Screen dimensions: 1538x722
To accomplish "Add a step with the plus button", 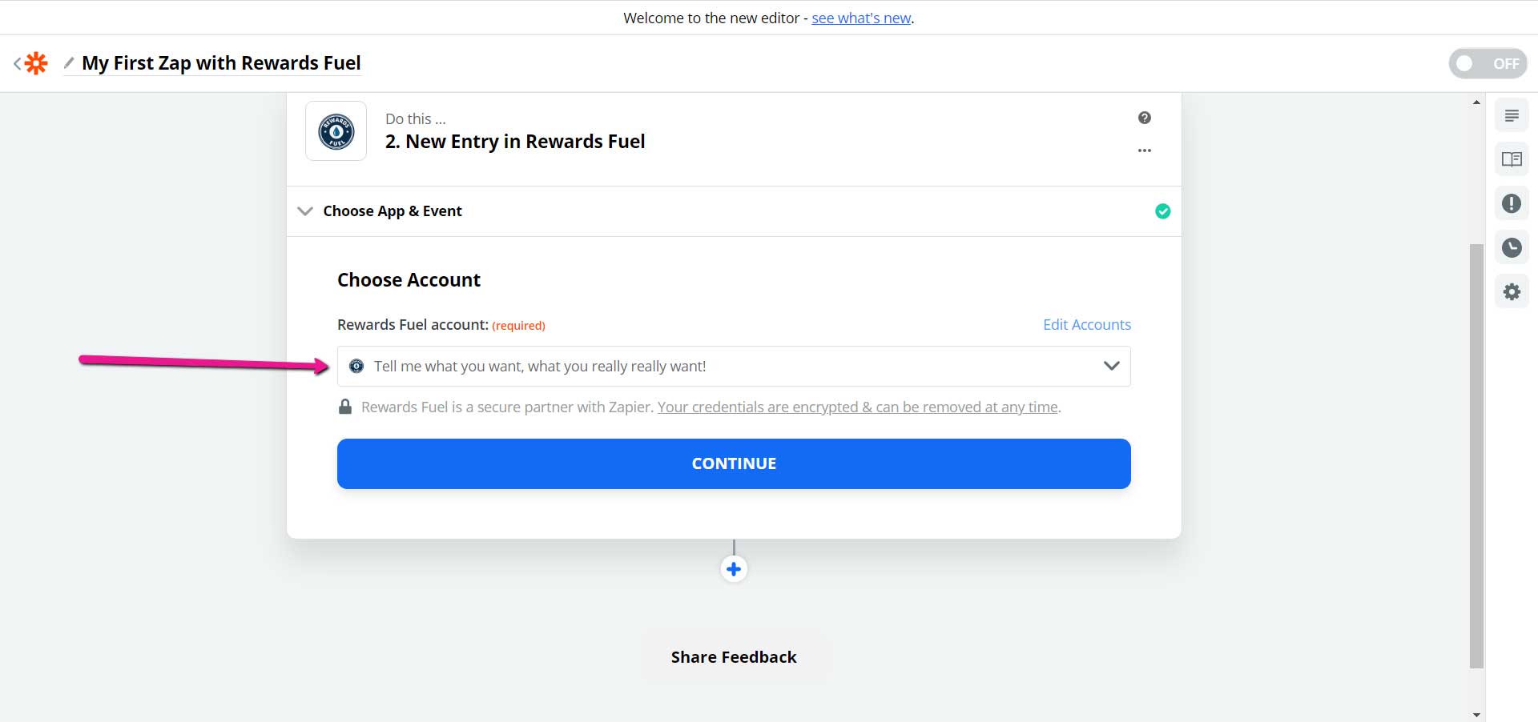I will click(734, 569).
